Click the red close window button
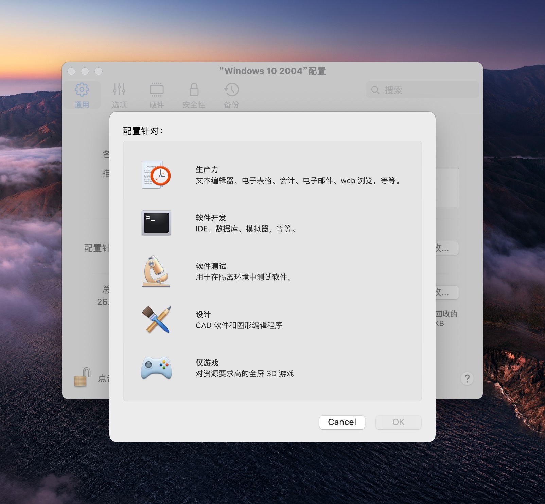 tap(72, 71)
